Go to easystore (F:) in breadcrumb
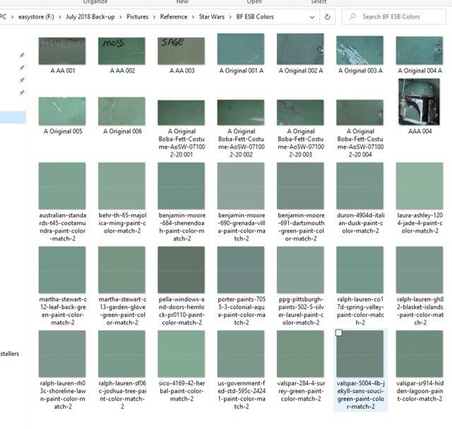 point(36,17)
